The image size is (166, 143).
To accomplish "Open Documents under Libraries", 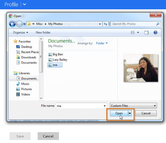I will click(24, 79).
